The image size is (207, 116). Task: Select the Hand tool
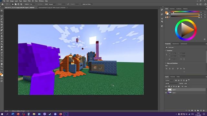point(2,64)
